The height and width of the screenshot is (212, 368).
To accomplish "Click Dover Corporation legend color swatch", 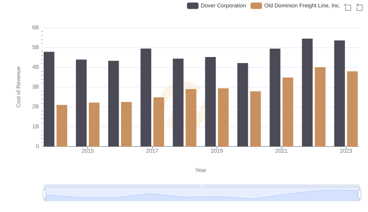I will click(x=193, y=6).
